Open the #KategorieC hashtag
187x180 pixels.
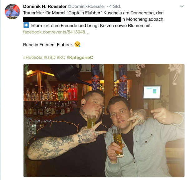[80, 57]
